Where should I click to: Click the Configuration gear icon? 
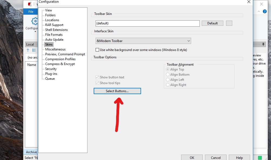[x=35, y=21]
